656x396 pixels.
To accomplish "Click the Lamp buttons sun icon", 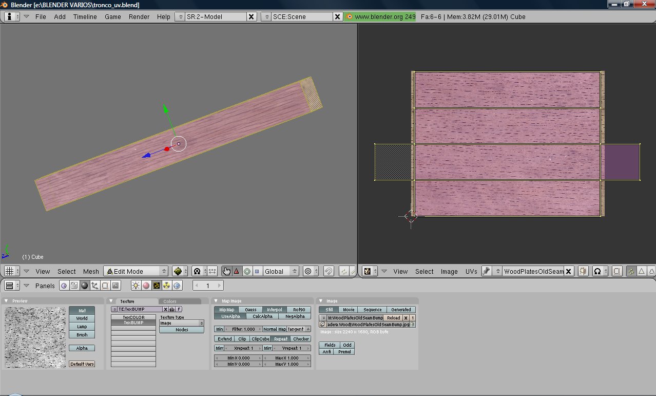I will pyautogui.click(x=136, y=286).
